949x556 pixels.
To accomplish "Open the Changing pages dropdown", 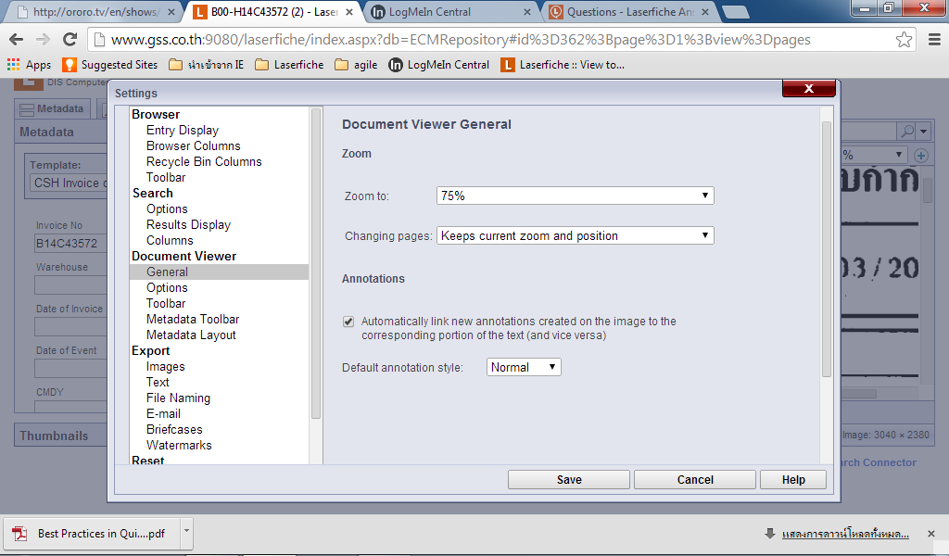I will pos(575,235).
